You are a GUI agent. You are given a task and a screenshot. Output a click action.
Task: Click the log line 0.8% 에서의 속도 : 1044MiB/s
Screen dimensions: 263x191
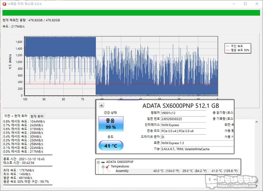pyautogui.click(x=24, y=121)
